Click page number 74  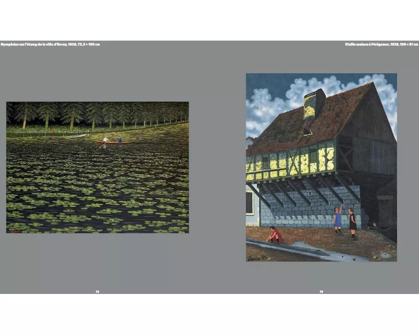pyautogui.click(x=97, y=291)
